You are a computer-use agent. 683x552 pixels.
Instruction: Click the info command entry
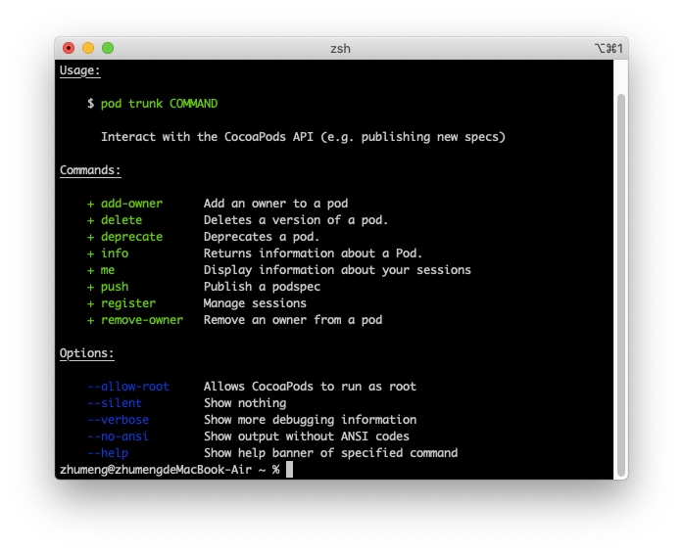tap(114, 253)
